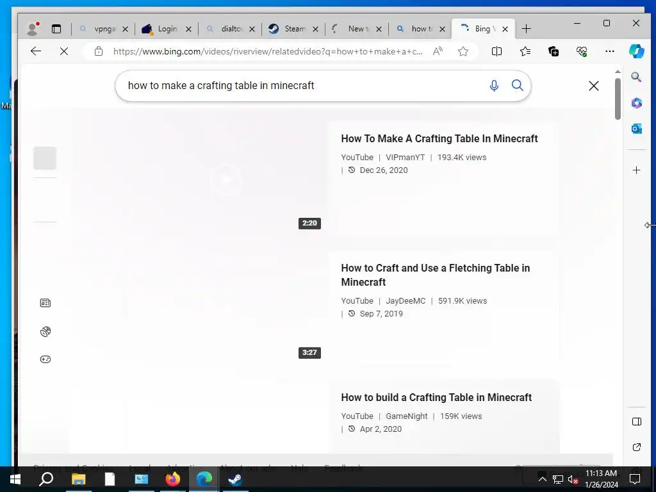This screenshot has width=656, height=492.
Task: Open Steam from the taskbar
Action: pos(235,479)
